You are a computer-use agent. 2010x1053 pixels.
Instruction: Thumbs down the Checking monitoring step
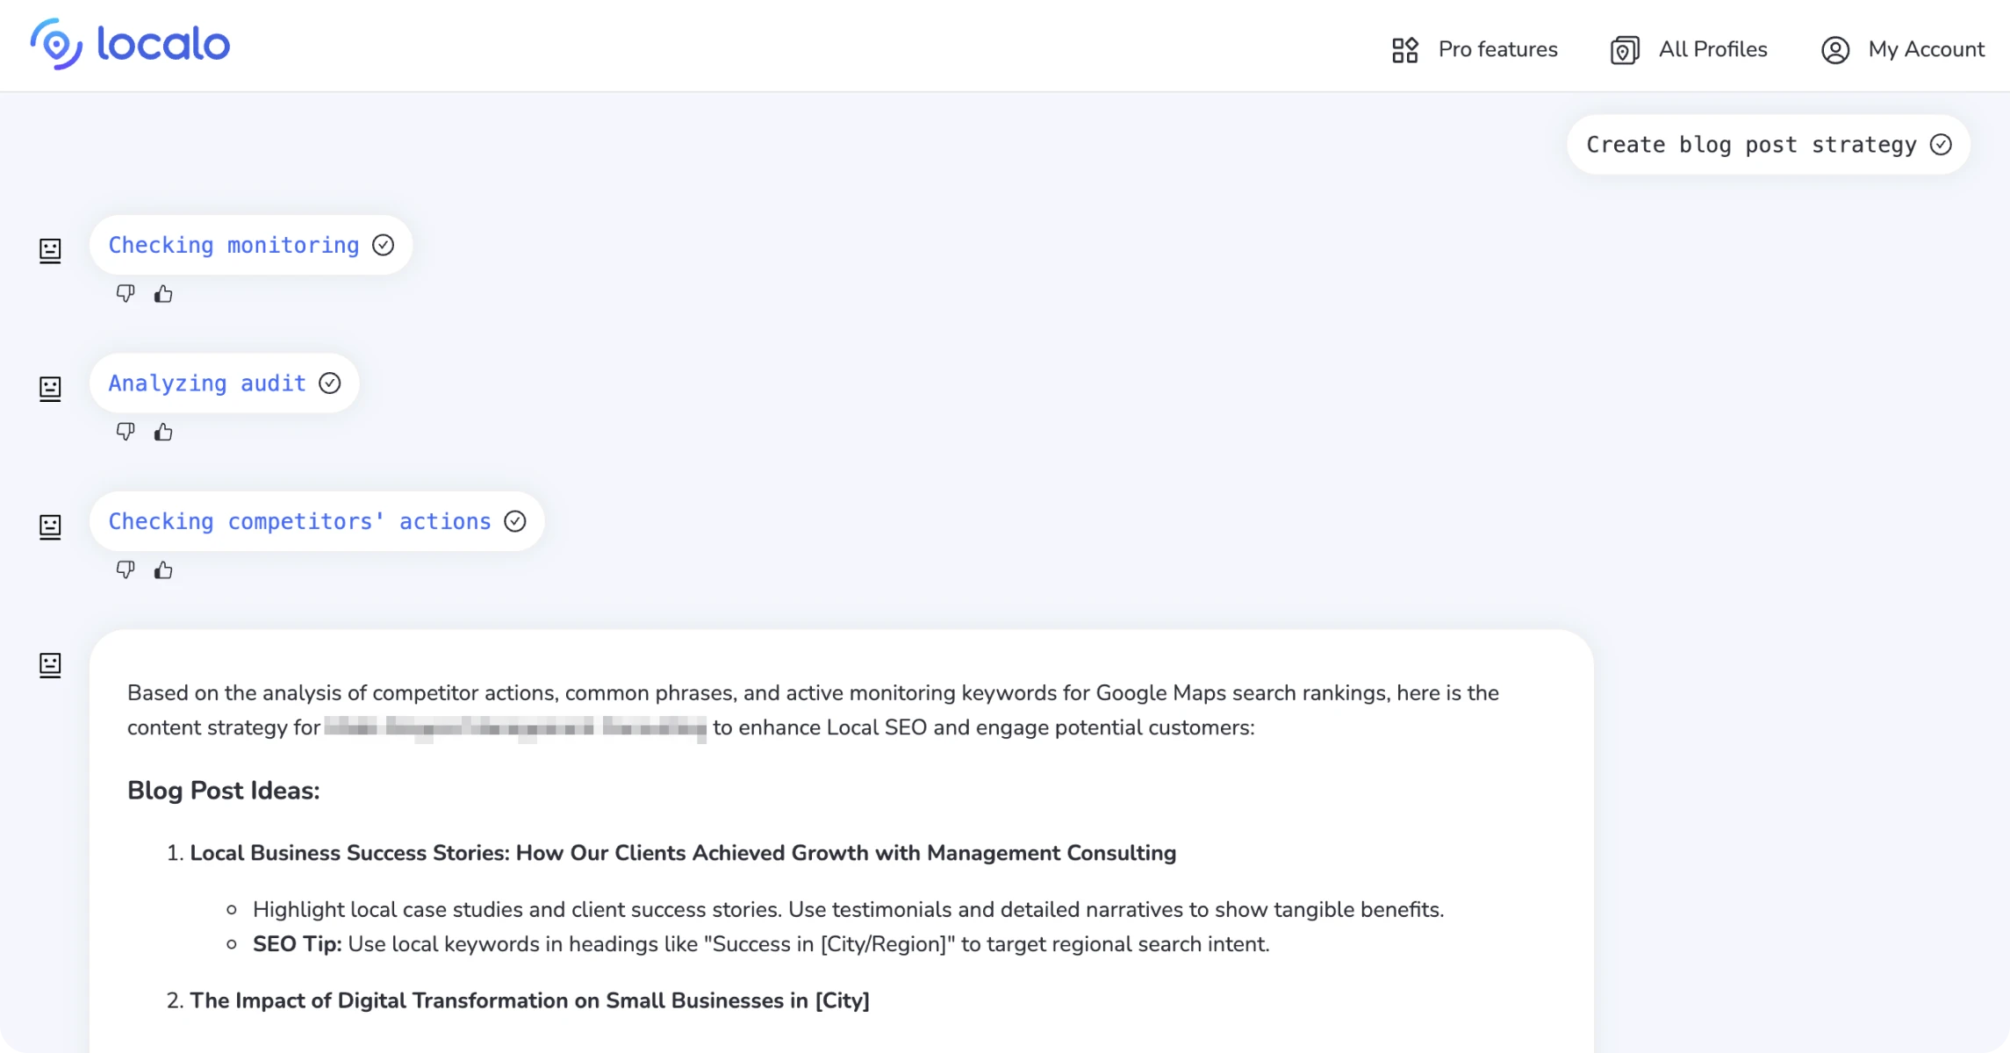[126, 293]
